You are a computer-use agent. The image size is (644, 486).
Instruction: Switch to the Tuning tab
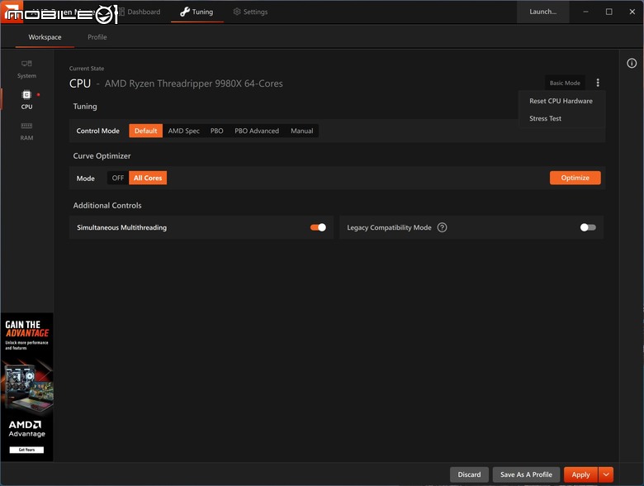197,12
